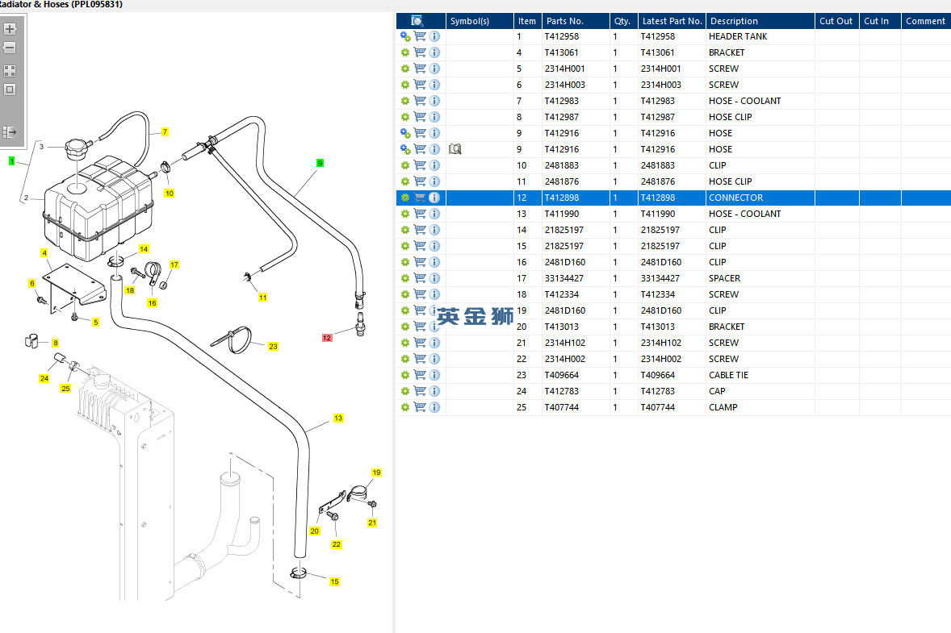Click the Latest Part No. column header
Image resolution: width=951 pixels, height=633 pixels.
click(x=671, y=21)
